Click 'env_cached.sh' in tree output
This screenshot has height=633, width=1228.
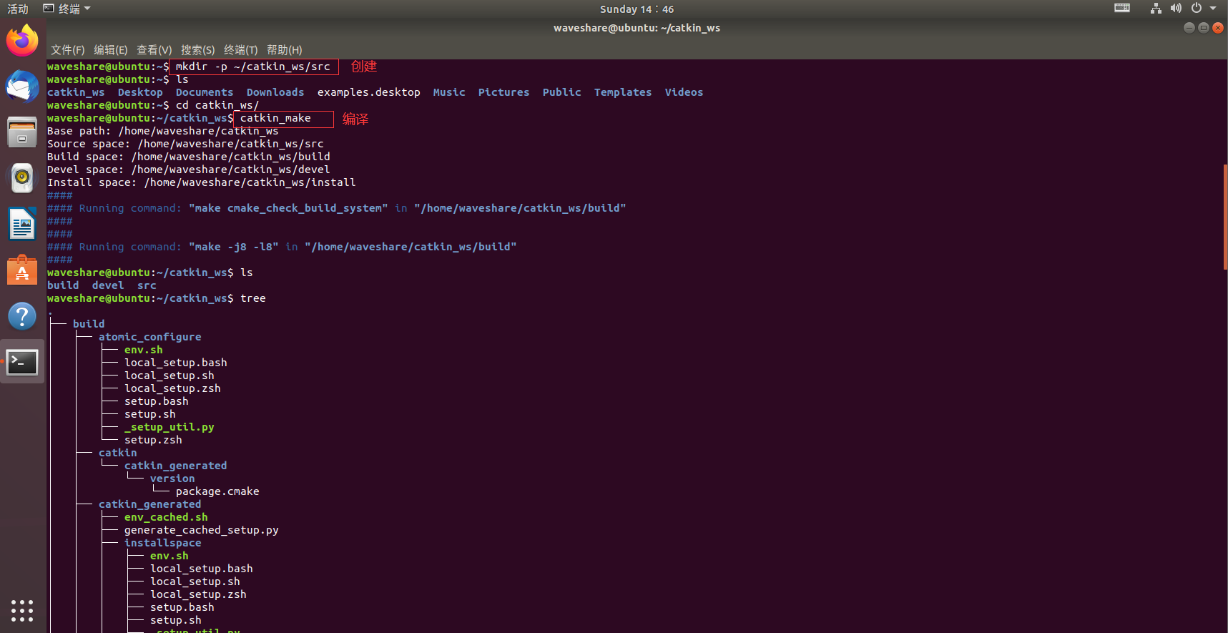tap(166, 517)
